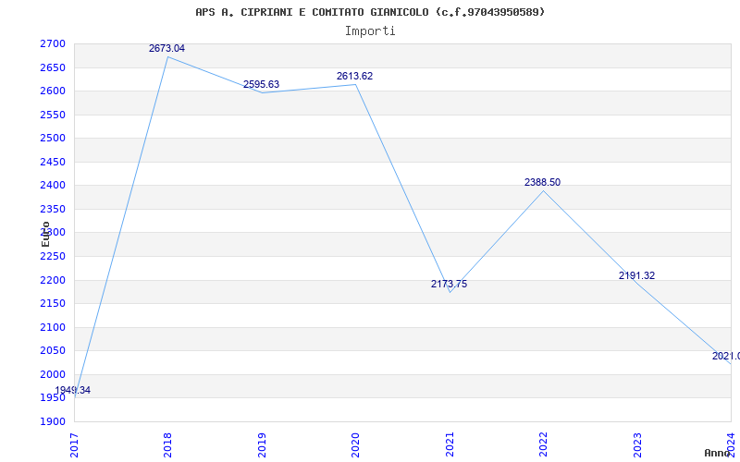The height and width of the screenshot is (462, 740).
Task: Click the x-axis year 2024
Action: coord(731,444)
